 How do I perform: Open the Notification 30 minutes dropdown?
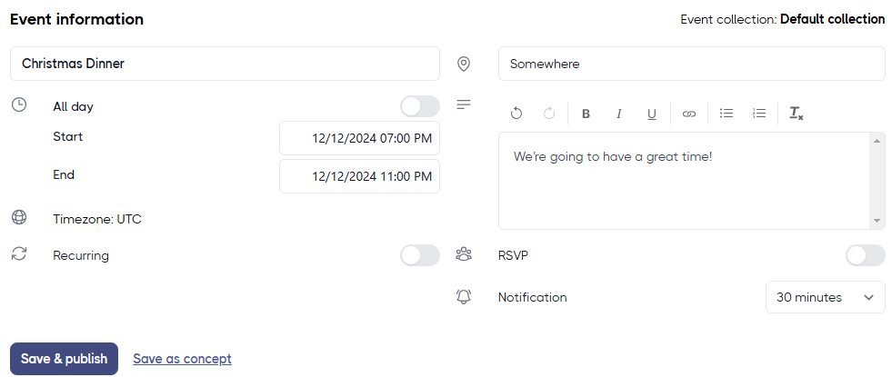pyautogui.click(x=826, y=297)
